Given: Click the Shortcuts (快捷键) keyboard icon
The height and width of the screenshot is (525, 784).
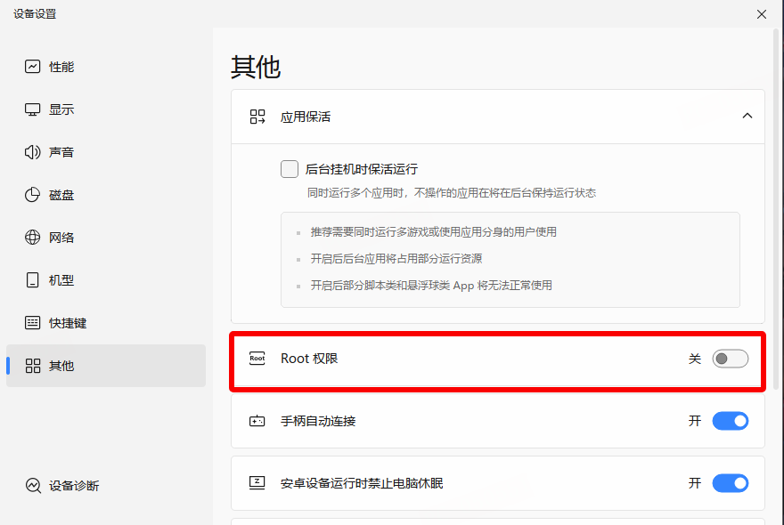Looking at the screenshot, I should [33, 323].
